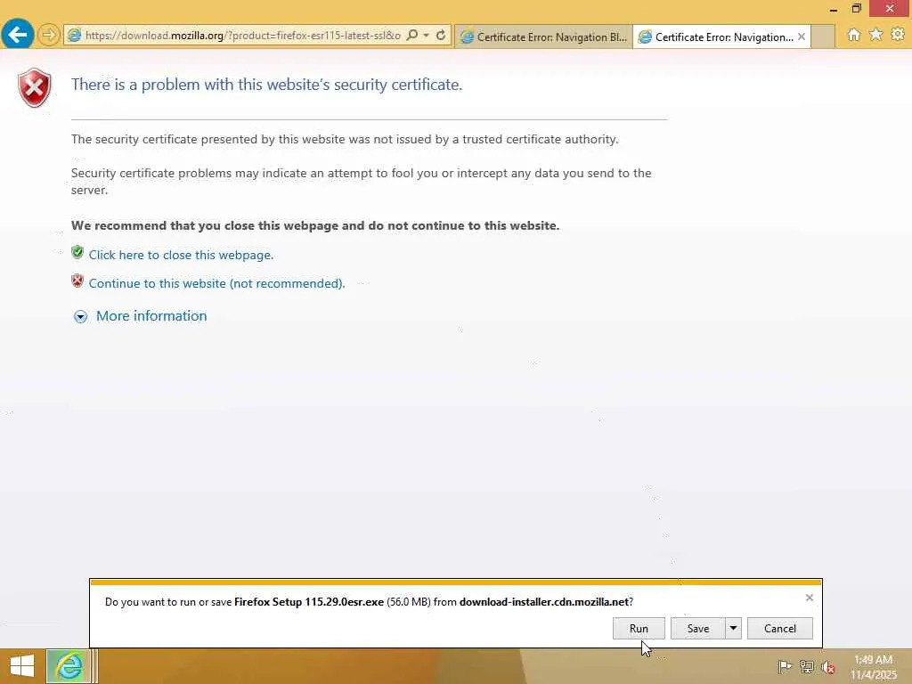Open the address bar autocomplete dropdown arrow
The height and width of the screenshot is (684, 912).
pos(427,36)
